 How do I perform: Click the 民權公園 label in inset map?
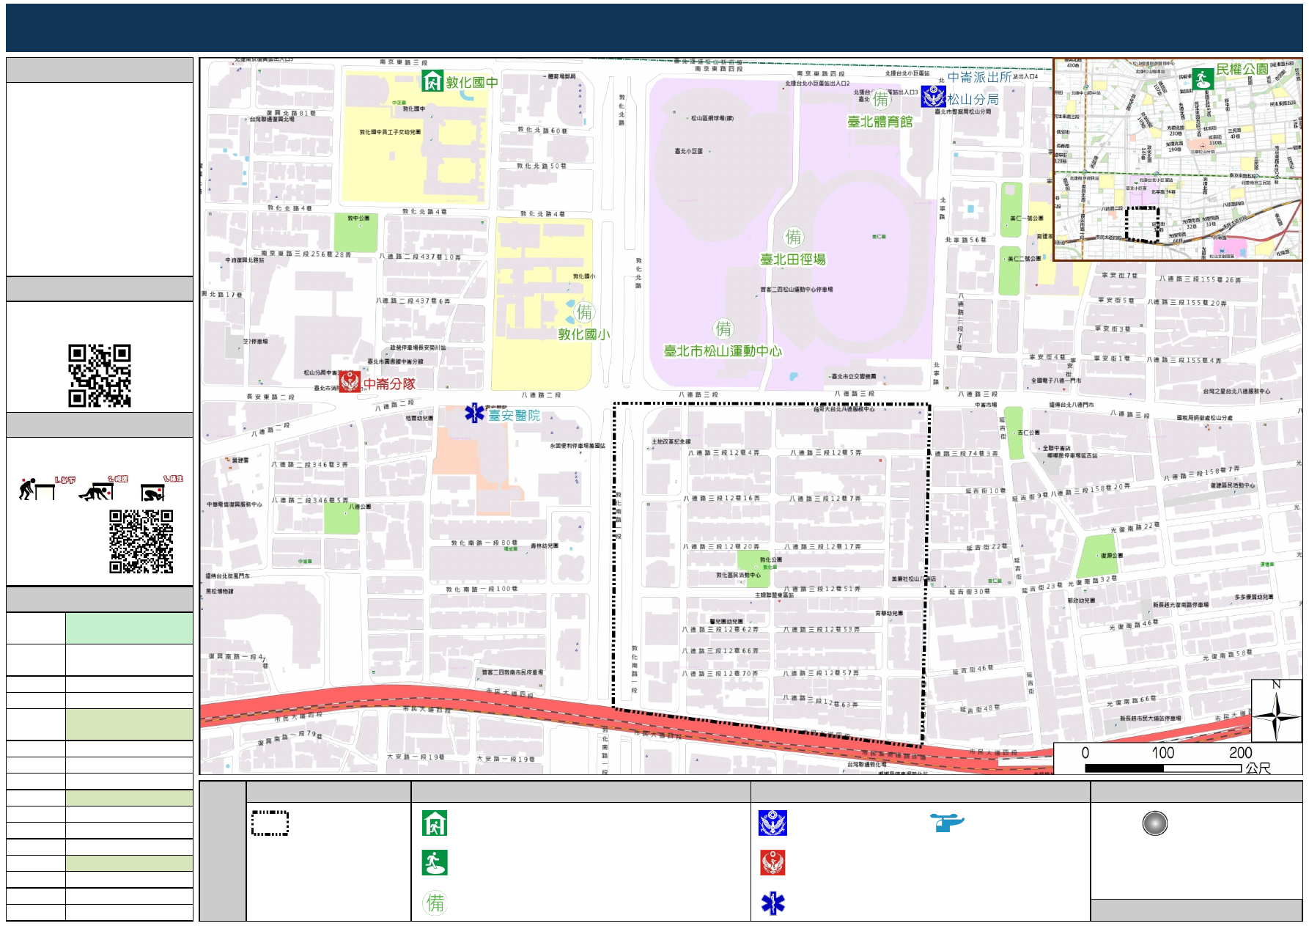pos(1242,69)
